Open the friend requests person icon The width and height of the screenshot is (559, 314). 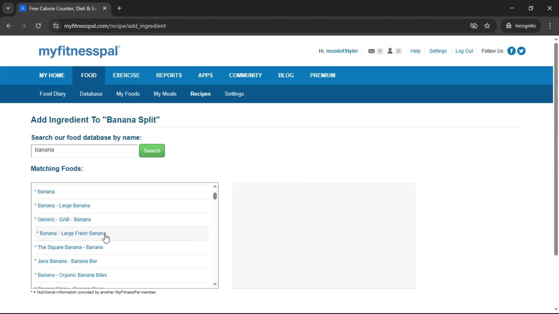click(x=390, y=51)
